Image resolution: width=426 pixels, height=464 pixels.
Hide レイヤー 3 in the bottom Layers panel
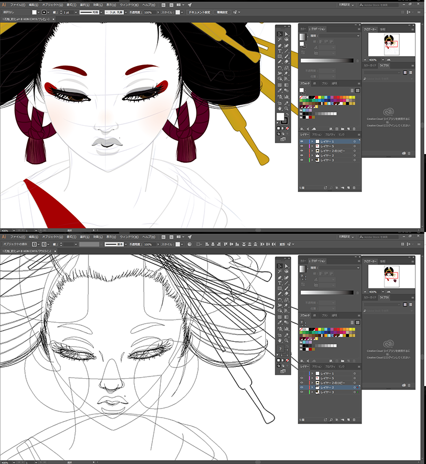coord(301,392)
